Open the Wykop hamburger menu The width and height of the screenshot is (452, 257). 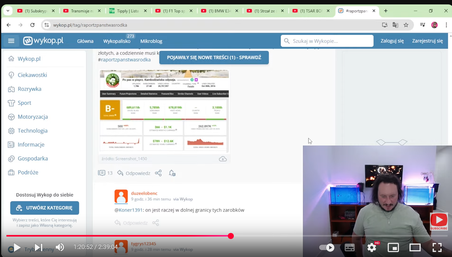(11, 41)
